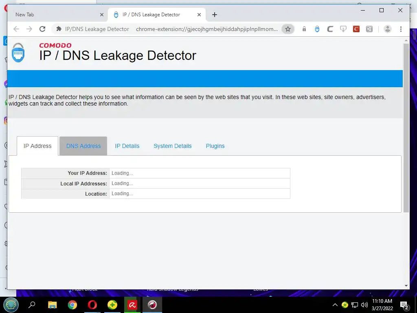Select the System Details tab

tap(173, 146)
